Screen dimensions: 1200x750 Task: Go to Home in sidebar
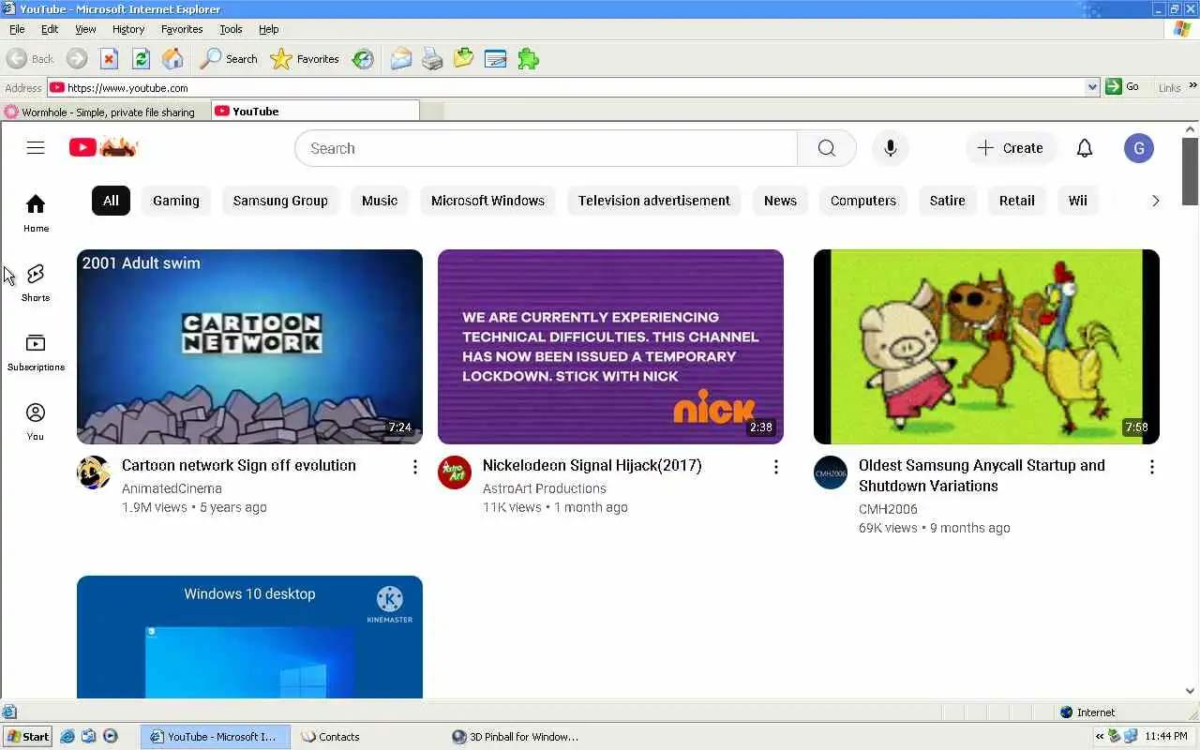click(36, 213)
